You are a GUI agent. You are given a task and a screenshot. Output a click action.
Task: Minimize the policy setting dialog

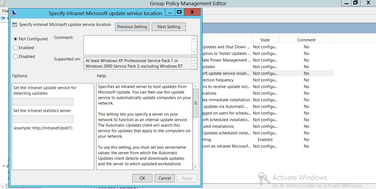tap(170, 12)
